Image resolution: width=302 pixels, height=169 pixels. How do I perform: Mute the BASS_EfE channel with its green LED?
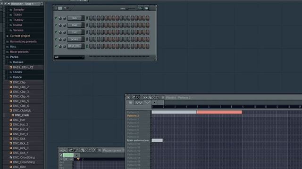point(56,46)
